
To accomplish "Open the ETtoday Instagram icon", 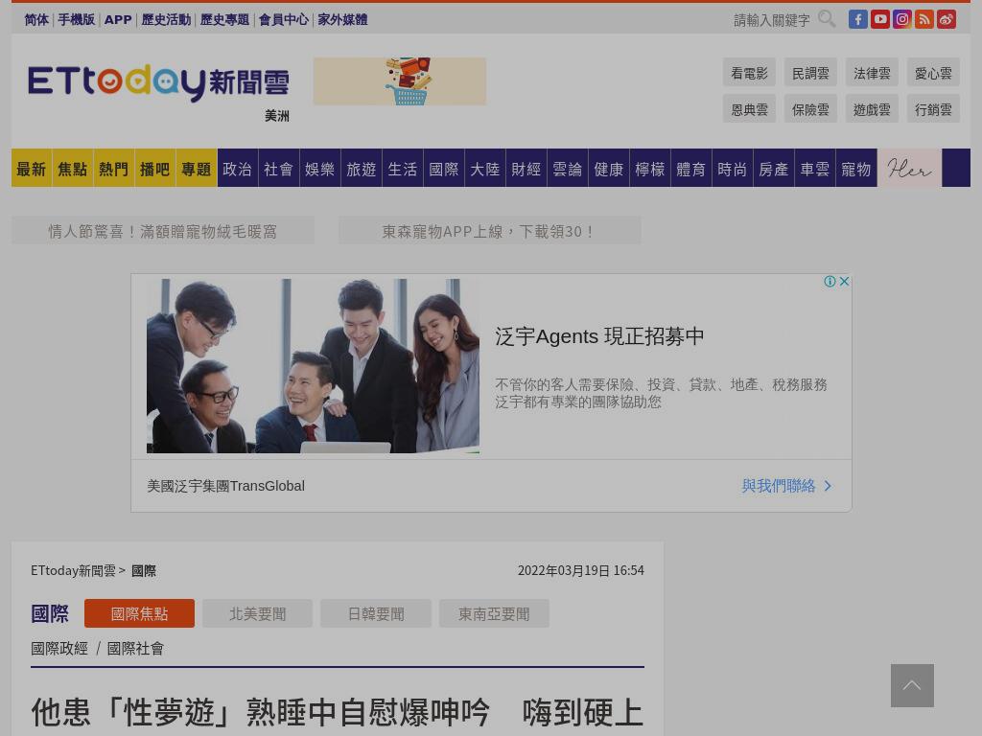I will click(901, 19).
